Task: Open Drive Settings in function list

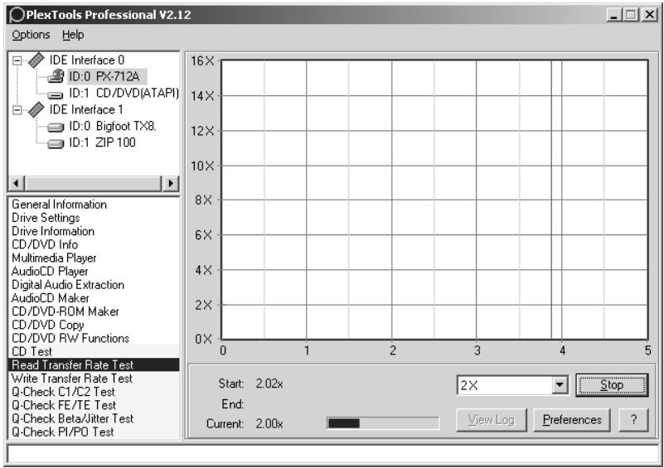Action: point(46,218)
